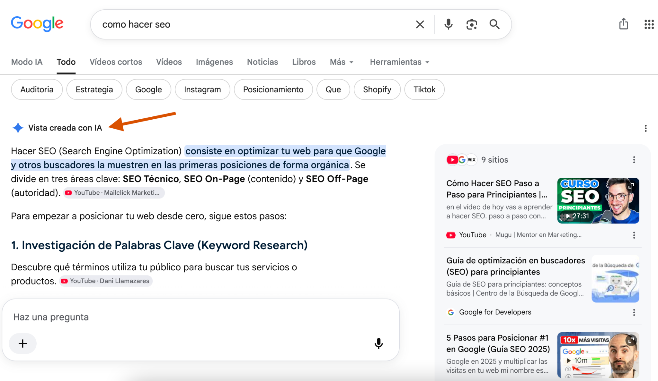Click the plus button in question box
Image resolution: width=658 pixels, height=381 pixels.
(22, 343)
